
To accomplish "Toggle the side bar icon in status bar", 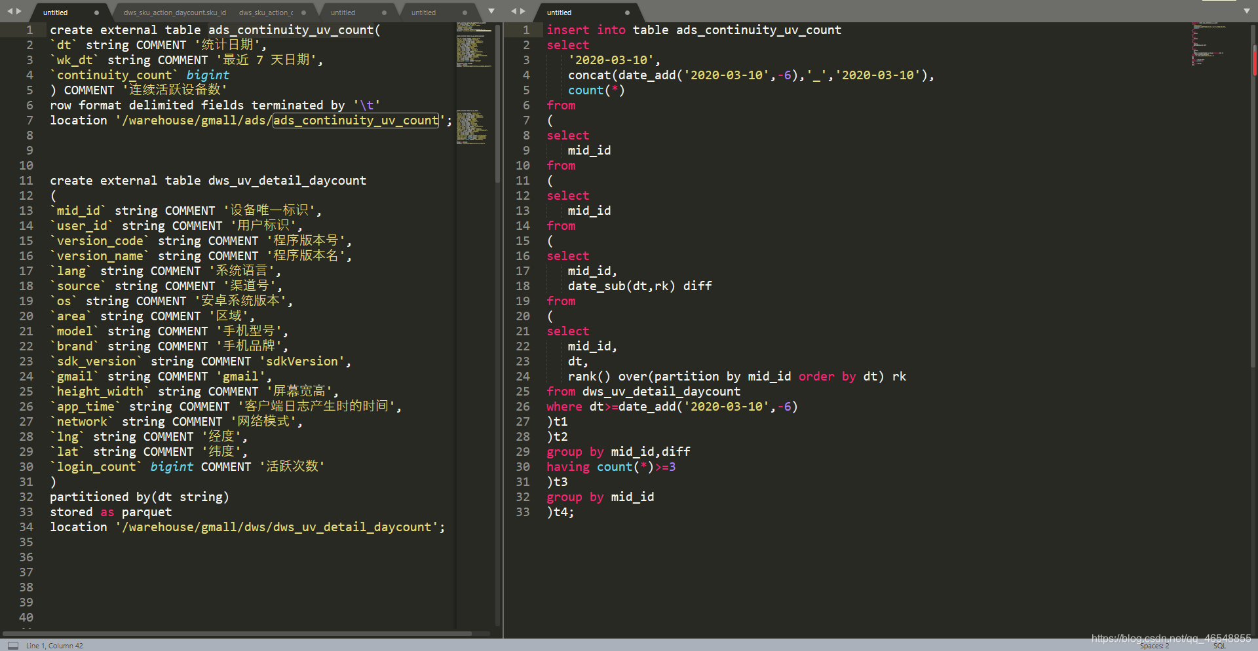I will pyautogui.click(x=13, y=645).
